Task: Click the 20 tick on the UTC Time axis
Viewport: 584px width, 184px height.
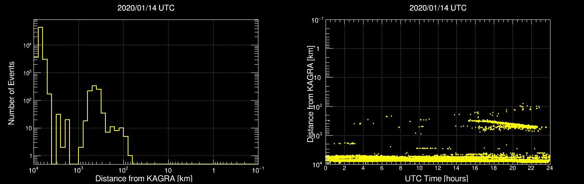Action: (x=513, y=169)
